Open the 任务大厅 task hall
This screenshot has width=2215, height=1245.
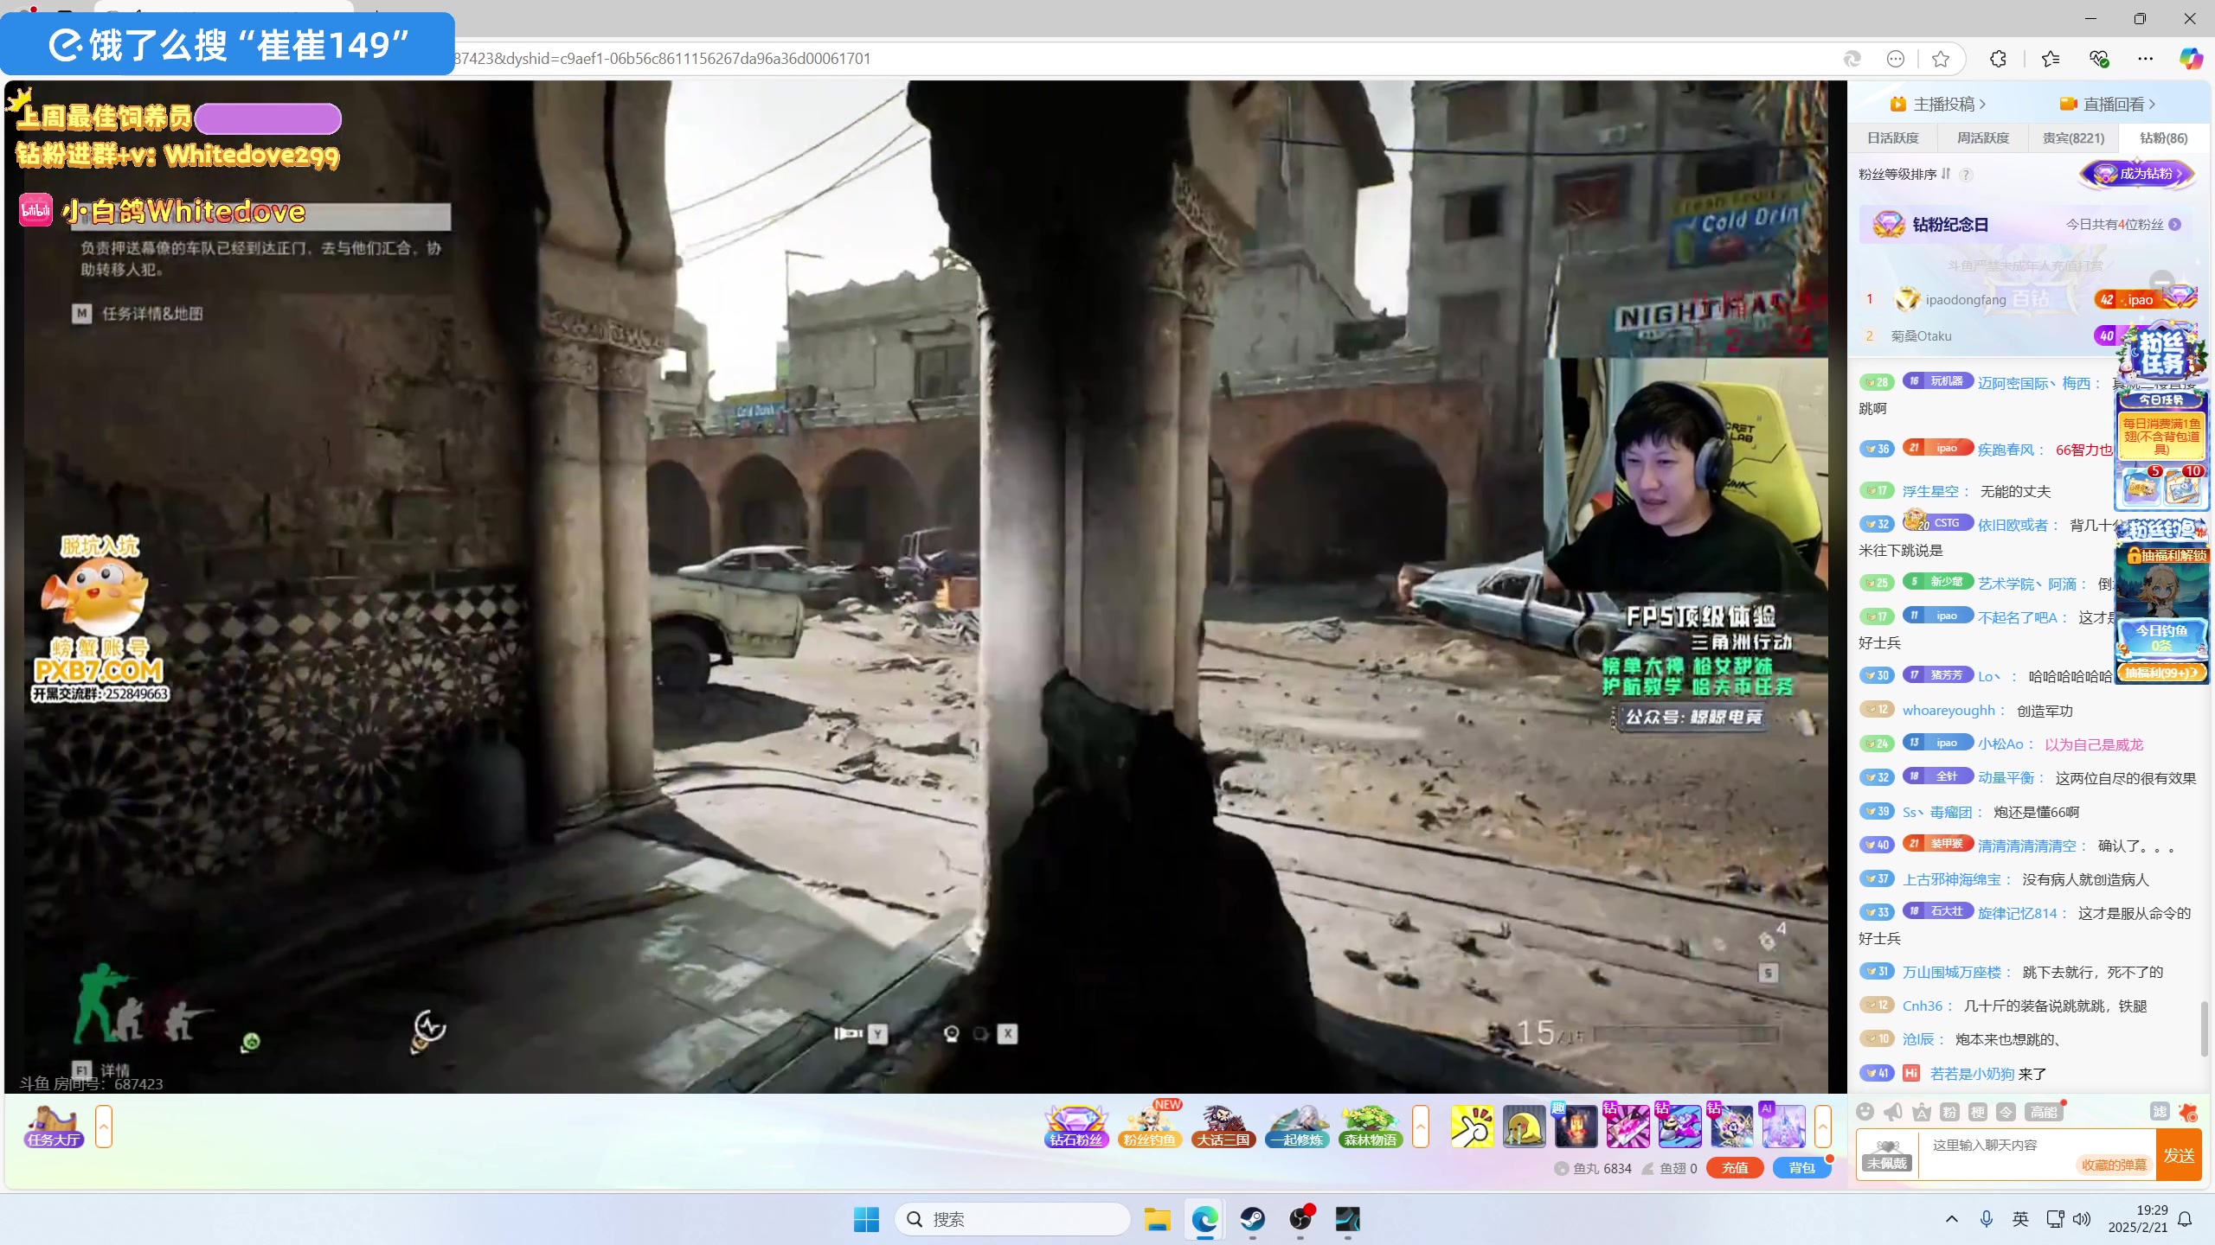point(53,1126)
